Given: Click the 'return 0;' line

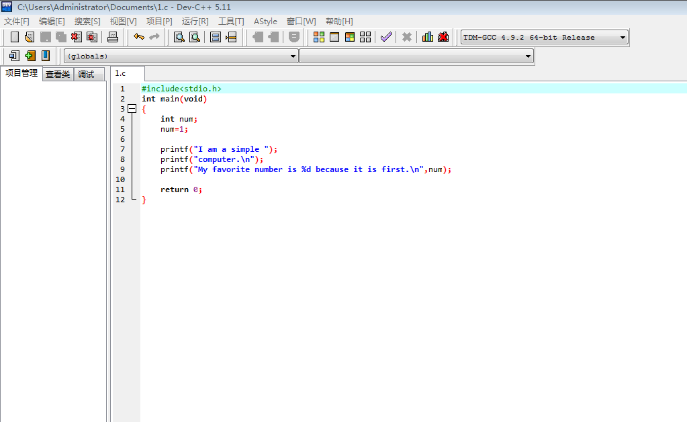Looking at the screenshot, I should 181,189.
